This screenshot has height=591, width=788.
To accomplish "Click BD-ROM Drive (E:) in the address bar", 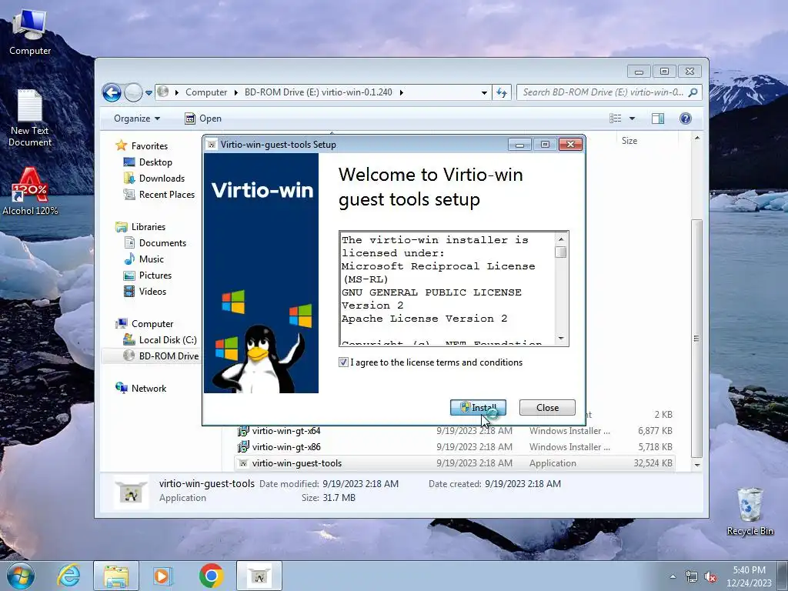I will 318,92.
